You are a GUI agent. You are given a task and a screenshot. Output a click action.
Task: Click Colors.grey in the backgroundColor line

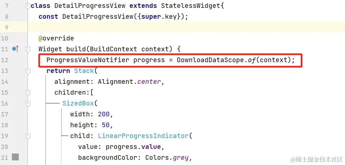(x=167, y=157)
